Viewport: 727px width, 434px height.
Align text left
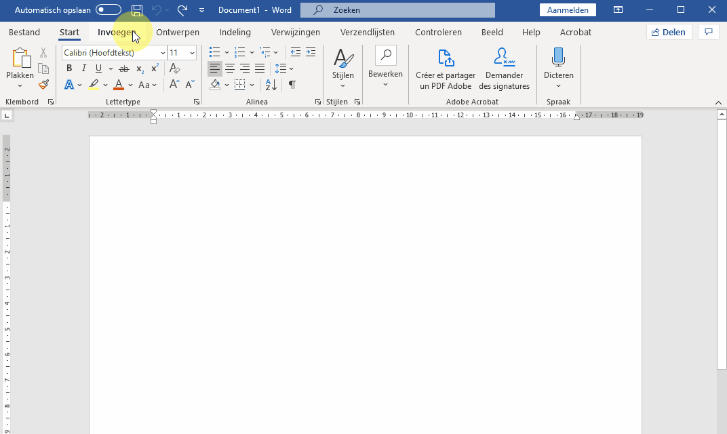click(215, 68)
